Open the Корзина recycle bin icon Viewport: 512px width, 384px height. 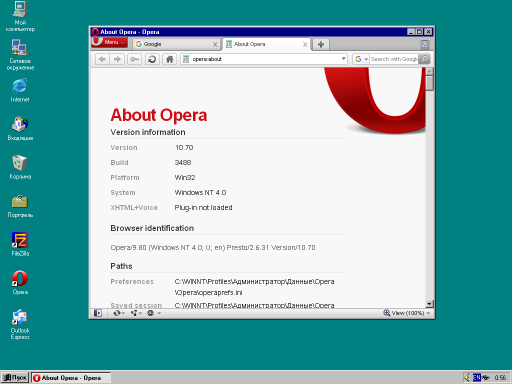[20, 167]
